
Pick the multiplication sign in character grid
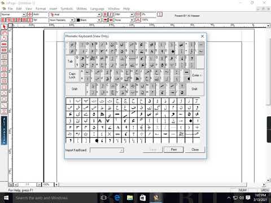point(110,134)
